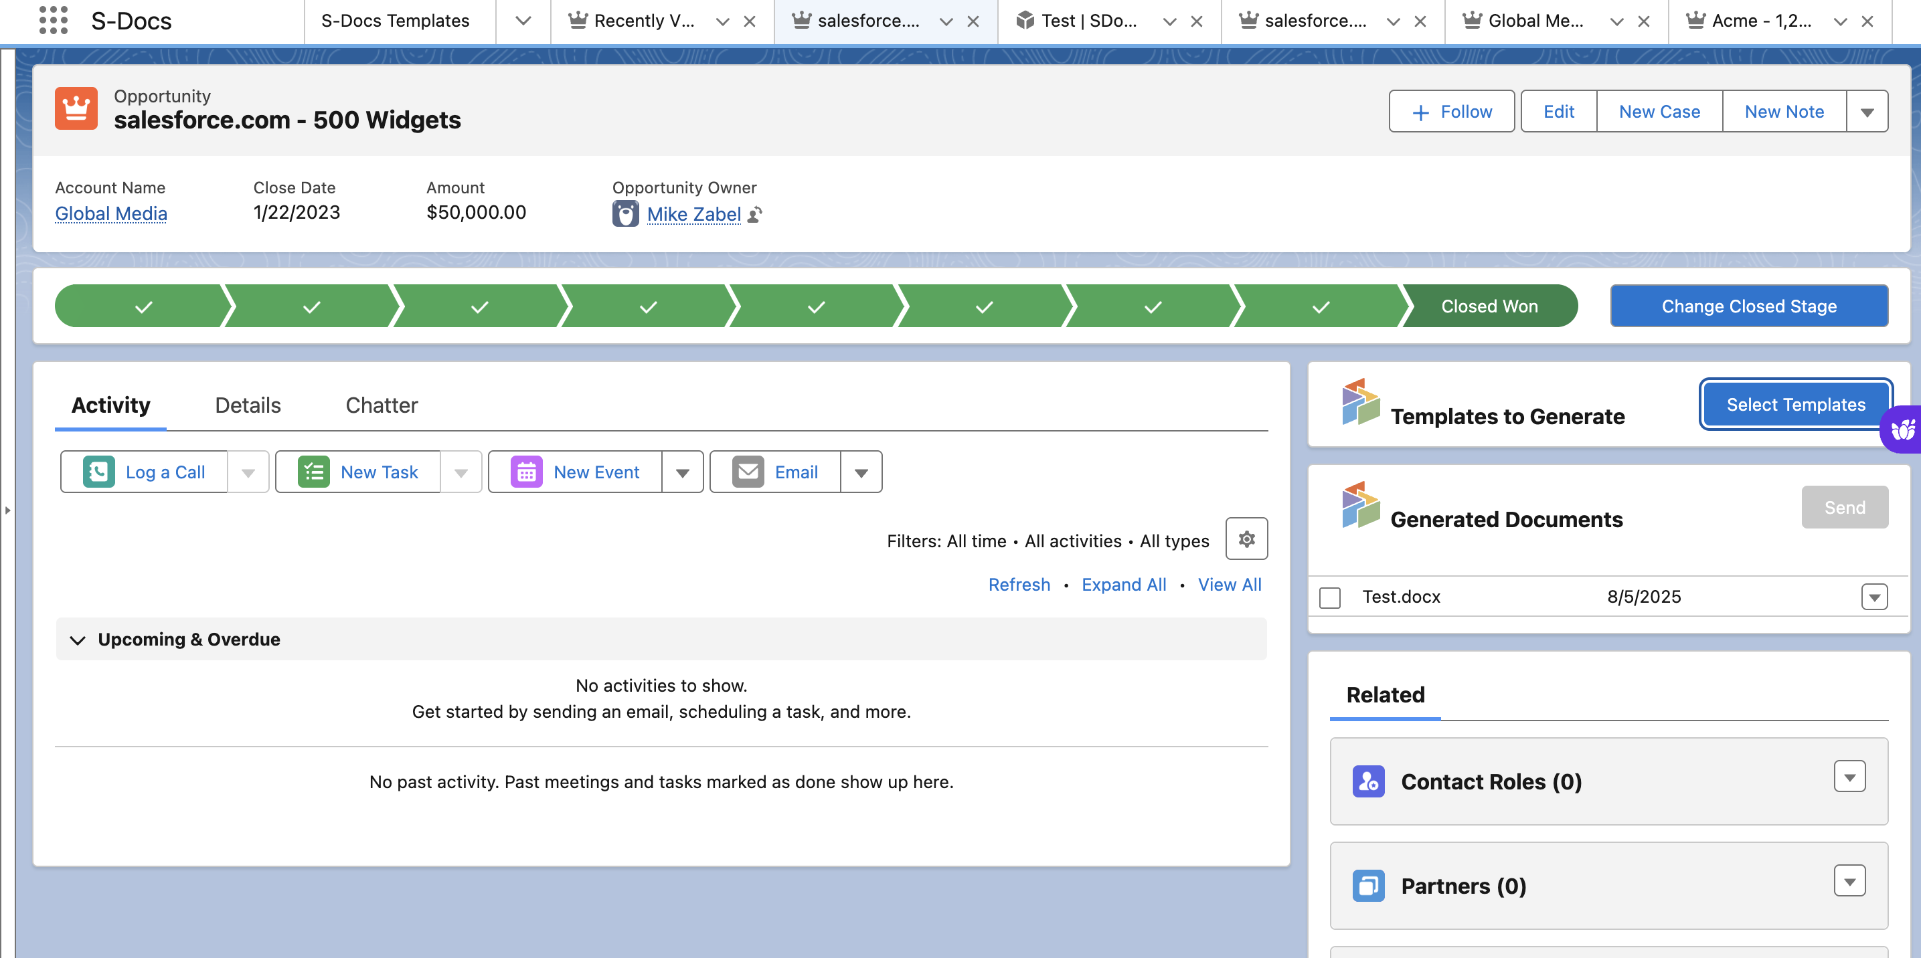This screenshot has width=1921, height=958.
Task: Open the Chatter tab
Action: tap(381, 405)
